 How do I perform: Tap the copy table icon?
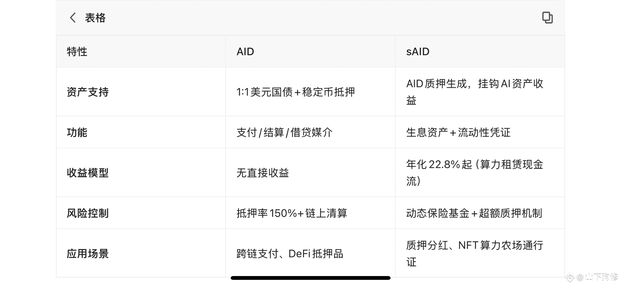pyautogui.click(x=547, y=18)
